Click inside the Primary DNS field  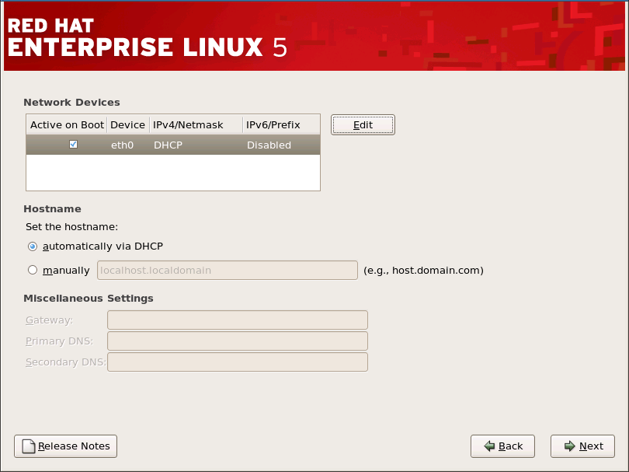click(237, 341)
